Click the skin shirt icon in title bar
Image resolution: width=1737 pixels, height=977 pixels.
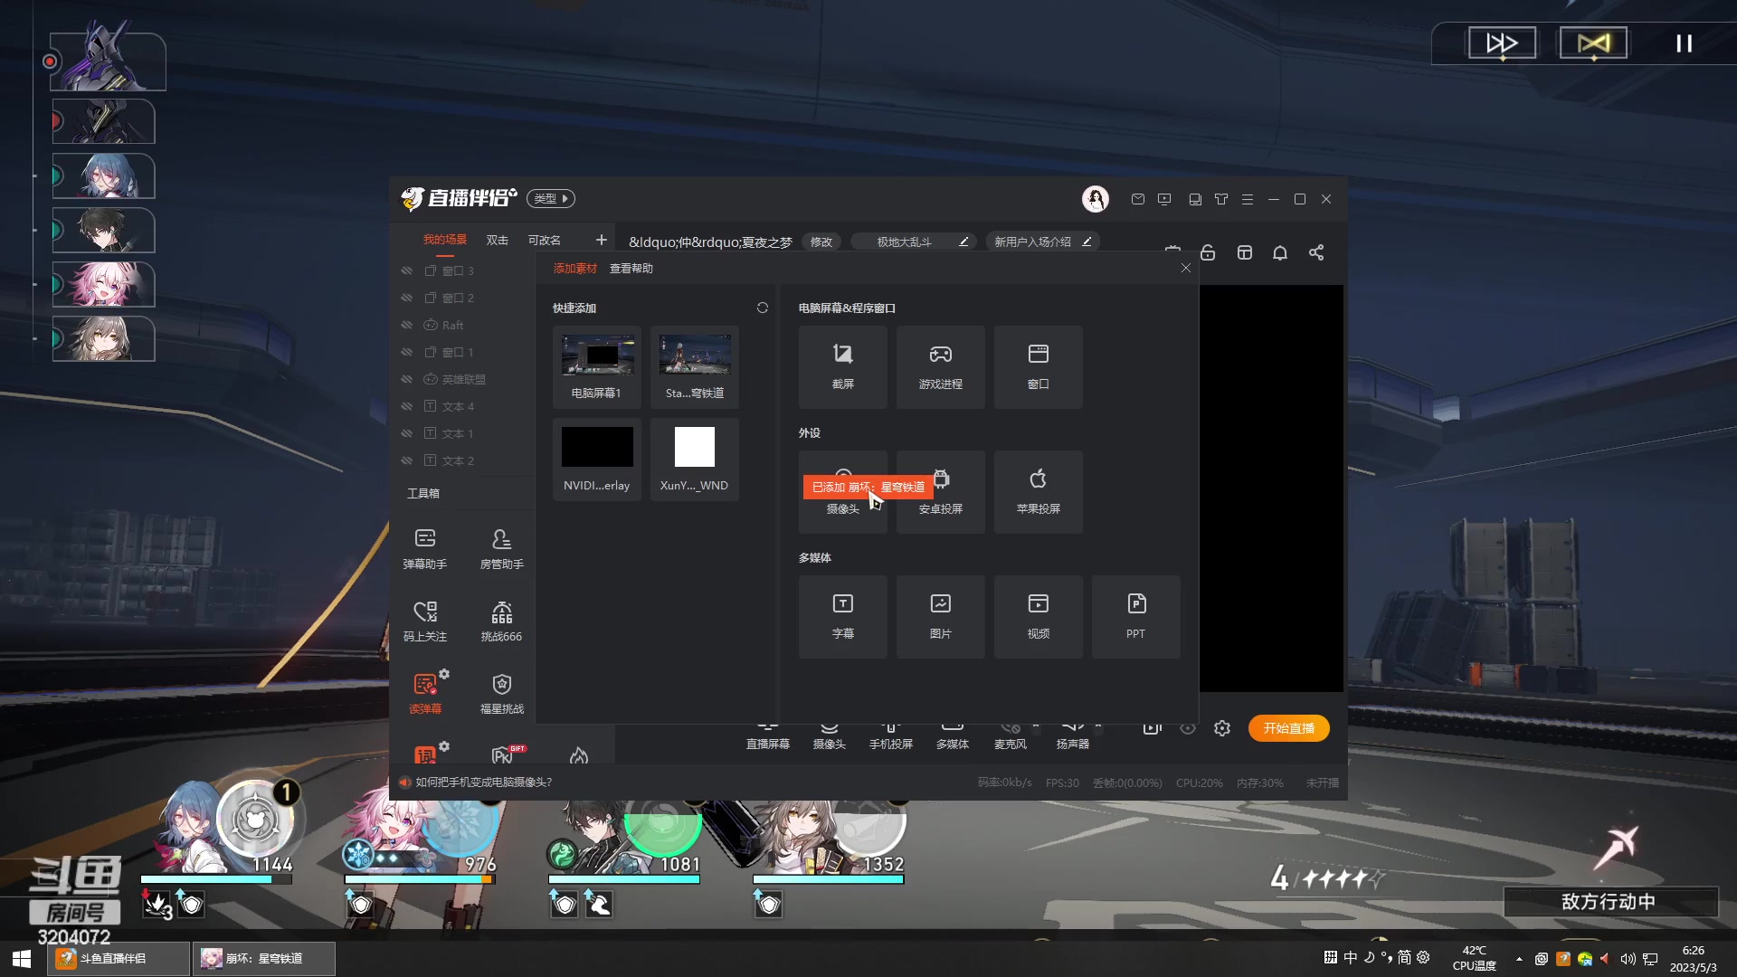point(1221,199)
